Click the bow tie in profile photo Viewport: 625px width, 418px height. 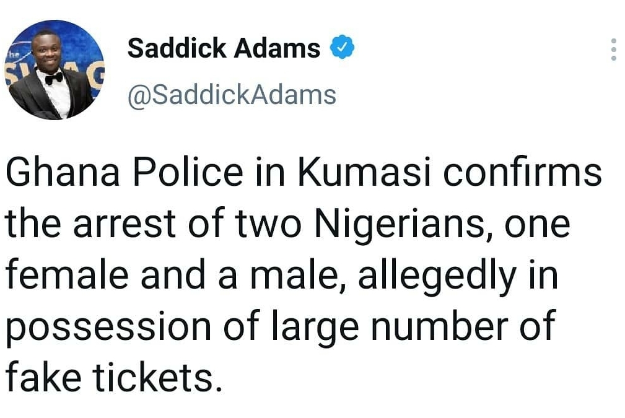tap(54, 79)
